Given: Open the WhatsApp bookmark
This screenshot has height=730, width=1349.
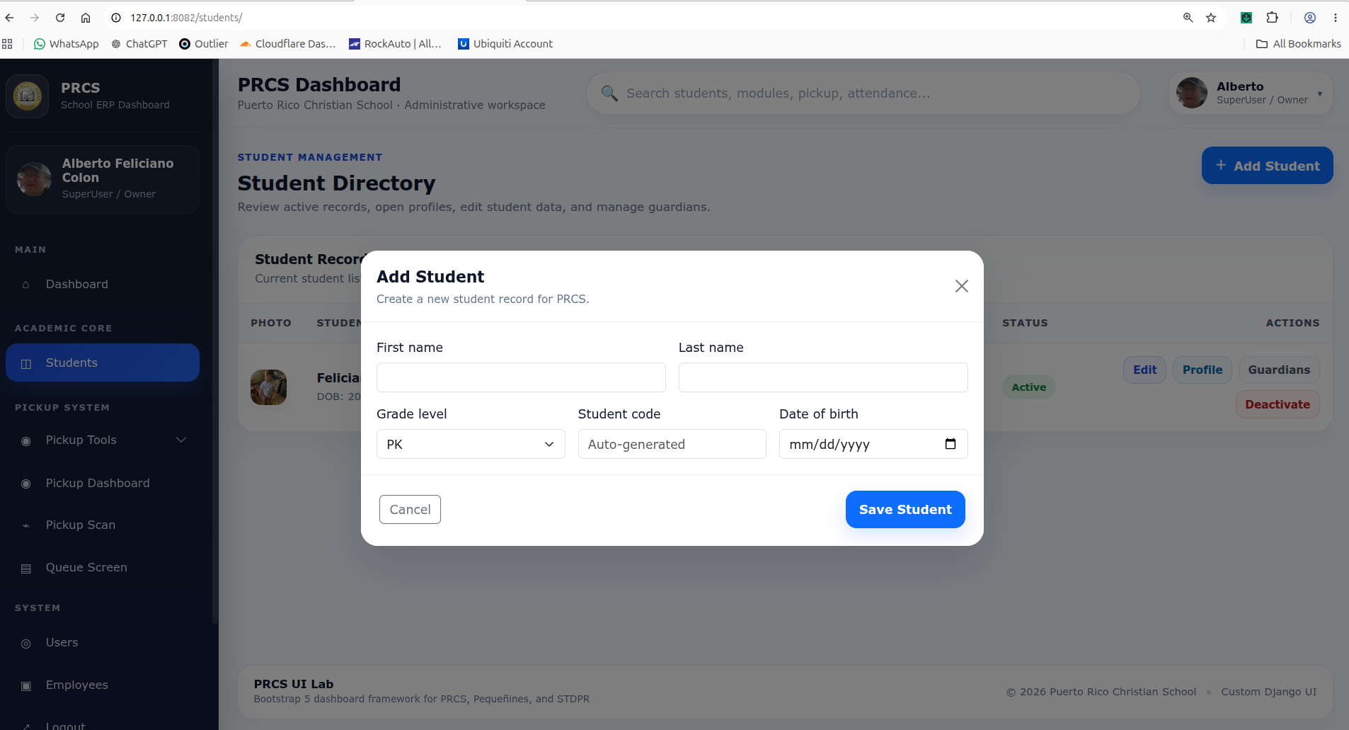Looking at the screenshot, I should click(x=67, y=44).
